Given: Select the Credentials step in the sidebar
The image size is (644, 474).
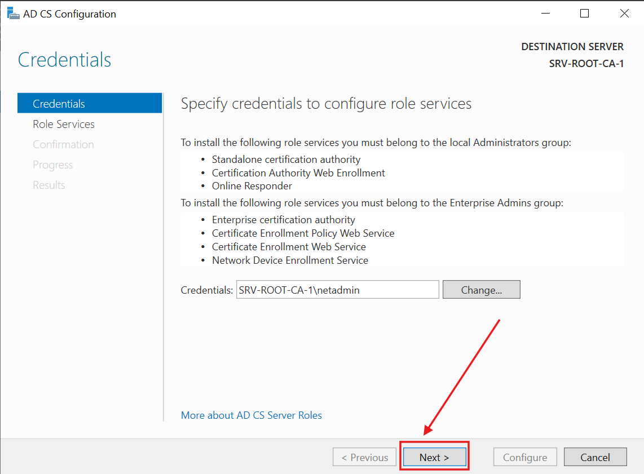Looking at the screenshot, I should [x=59, y=103].
